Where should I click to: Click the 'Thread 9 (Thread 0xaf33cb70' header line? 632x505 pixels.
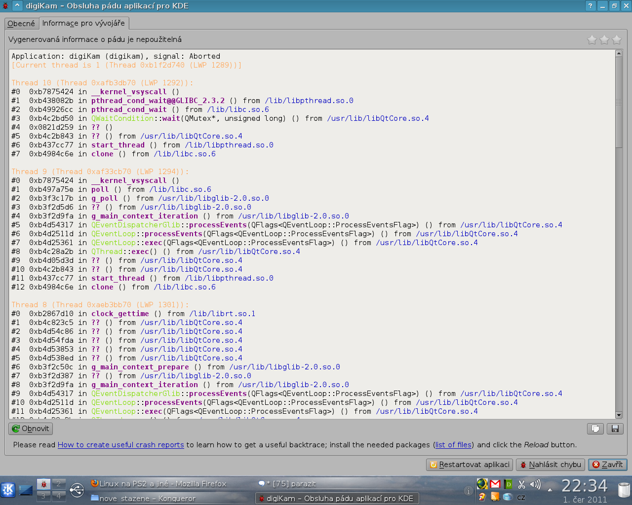[100, 172]
